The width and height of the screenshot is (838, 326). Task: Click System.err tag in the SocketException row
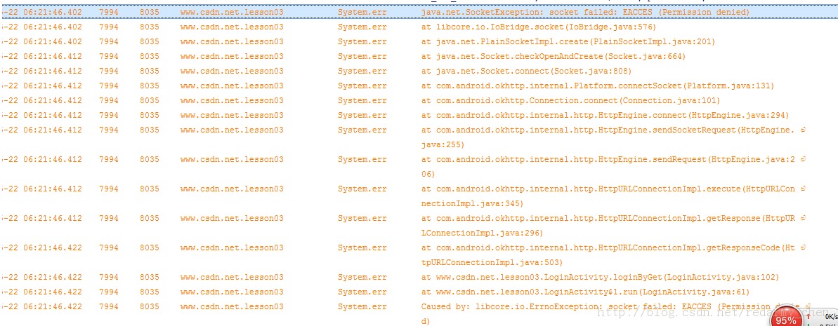[x=362, y=12]
